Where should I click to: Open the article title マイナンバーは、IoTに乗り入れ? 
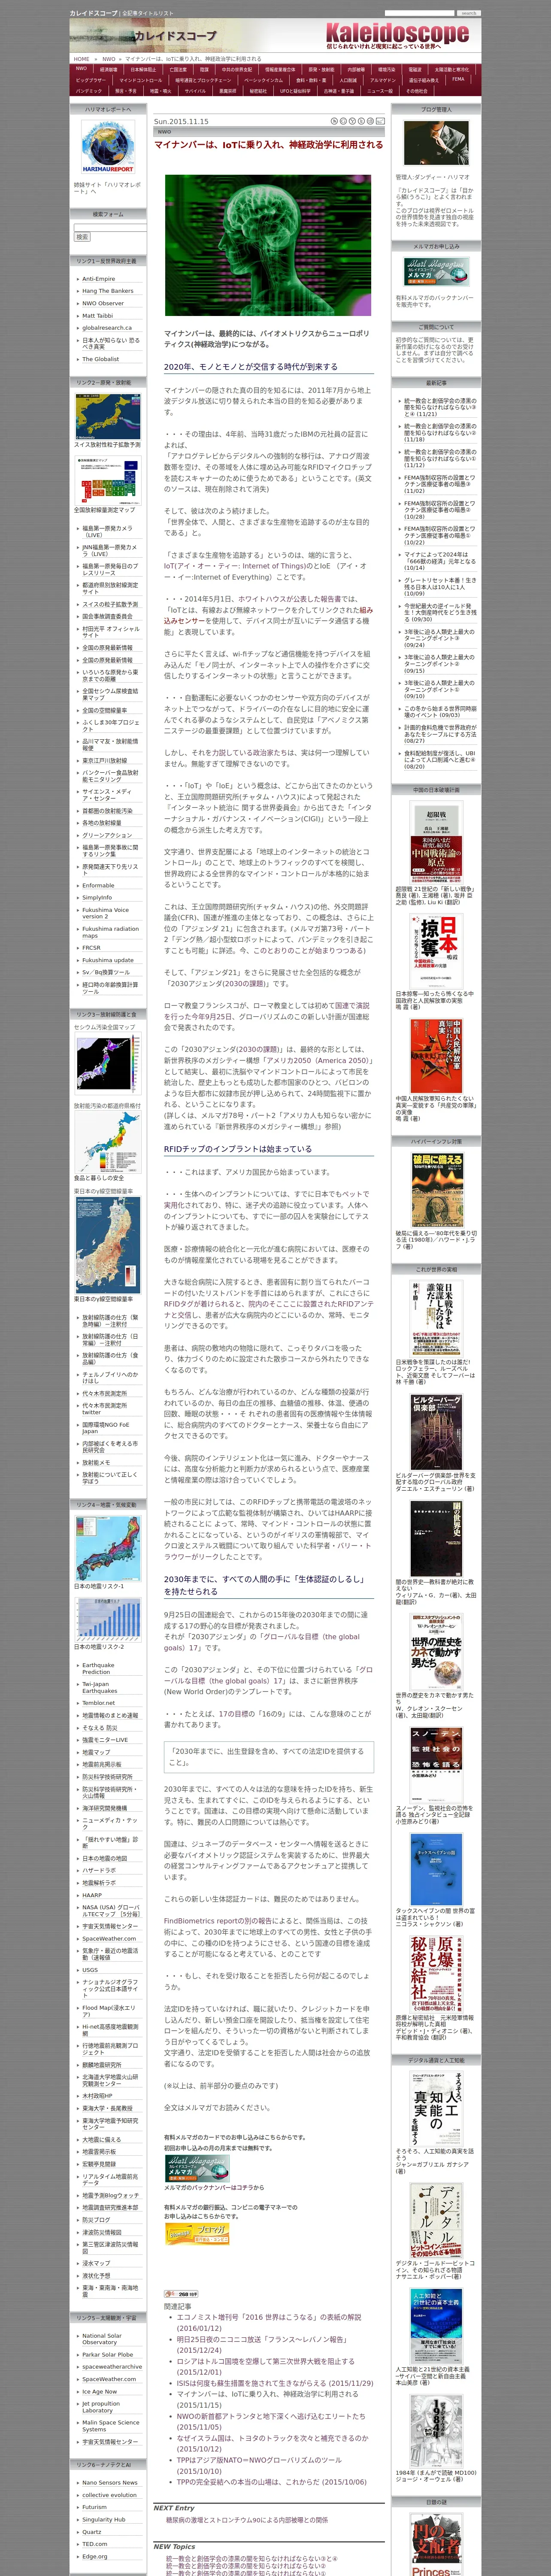click(268, 145)
